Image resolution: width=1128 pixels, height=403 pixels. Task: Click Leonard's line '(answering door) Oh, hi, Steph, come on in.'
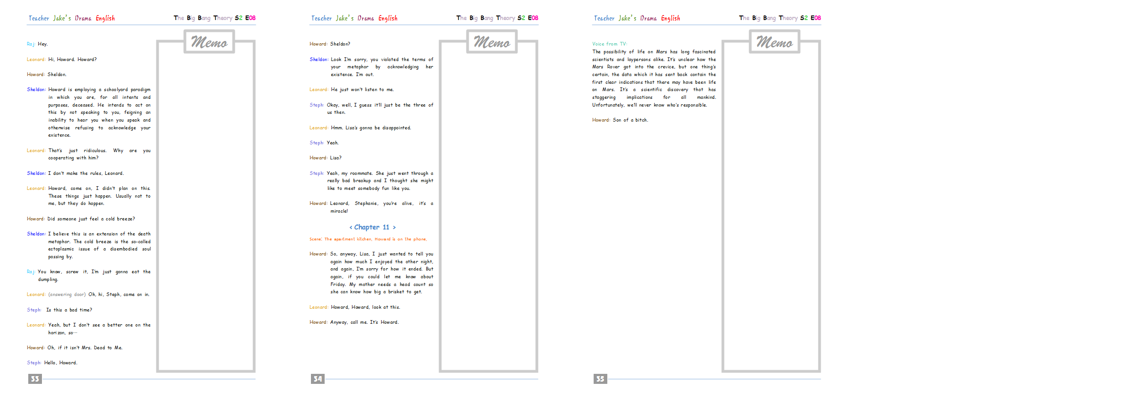88,295
